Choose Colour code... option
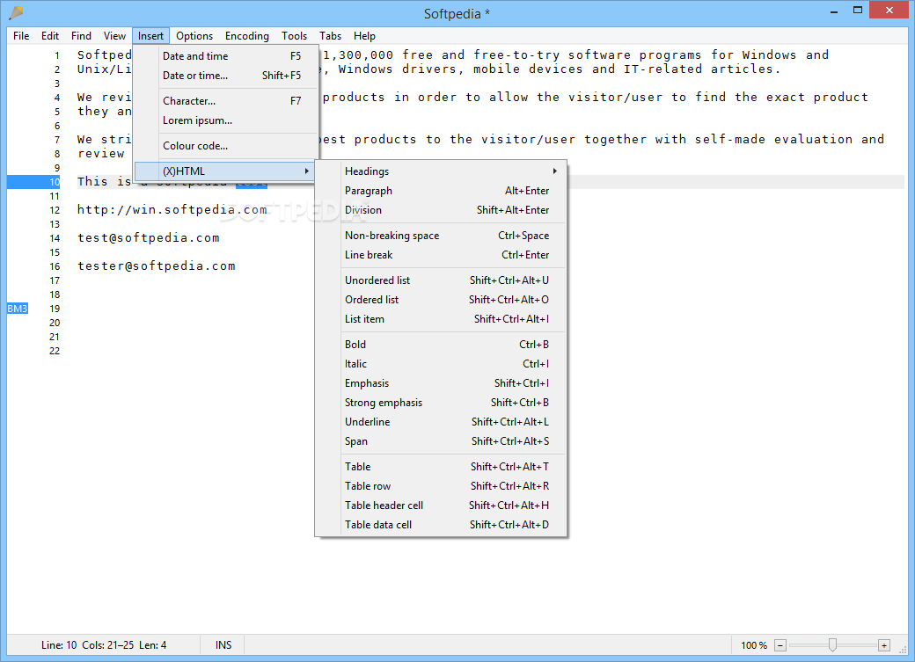 tap(226, 146)
